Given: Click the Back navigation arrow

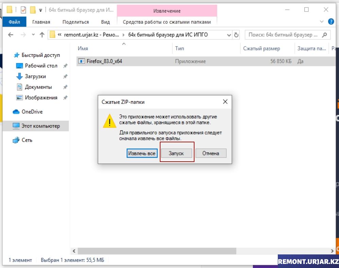Looking at the screenshot, I should pyautogui.click(x=11, y=35).
